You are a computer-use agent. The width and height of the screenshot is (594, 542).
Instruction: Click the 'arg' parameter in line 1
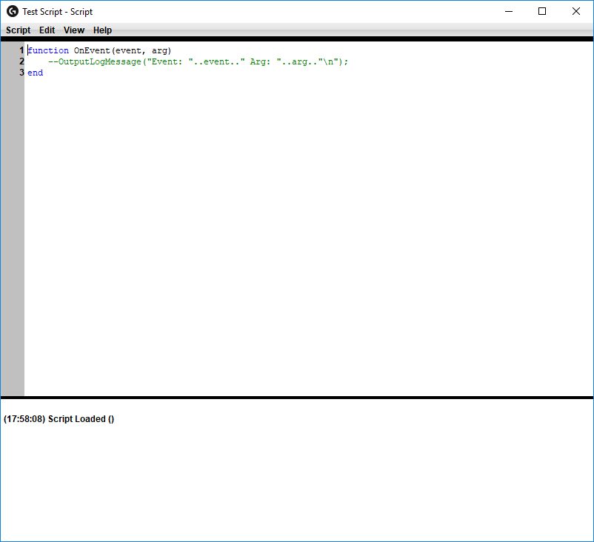point(159,50)
